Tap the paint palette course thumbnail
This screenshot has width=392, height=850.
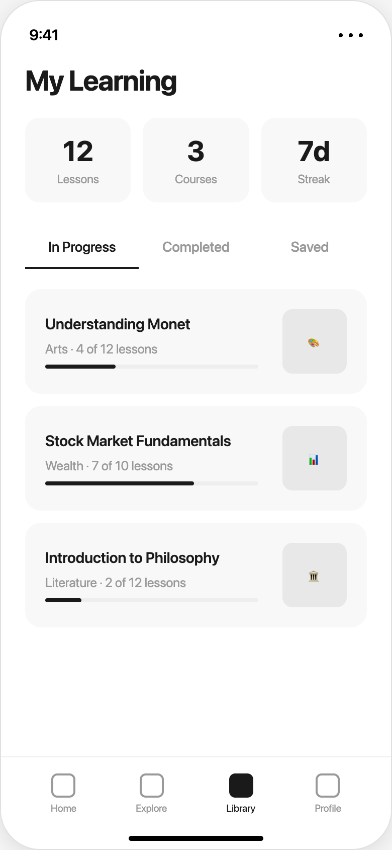(314, 341)
